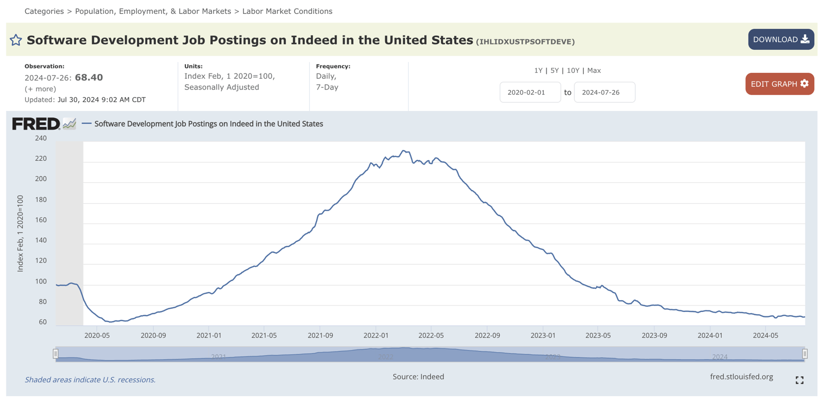
Task: Click the '7-Day' frequency text
Action: pyautogui.click(x=327, y=87)
